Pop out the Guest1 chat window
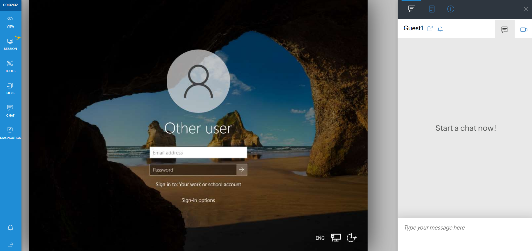The image size is (532, 251). (430, 29)
